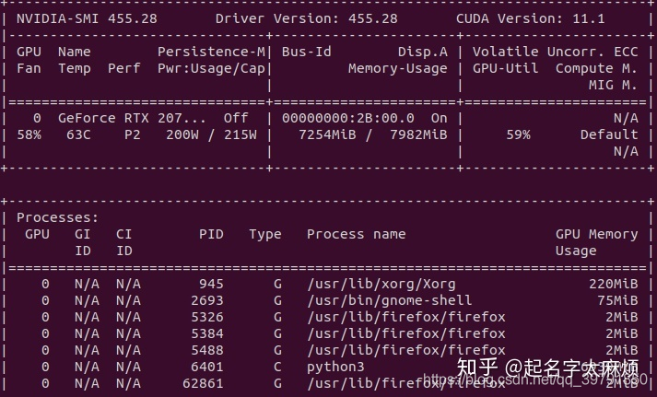657x397 pixels.
Task: Click the 59% GPU-Util value
Action: [518, 134]
